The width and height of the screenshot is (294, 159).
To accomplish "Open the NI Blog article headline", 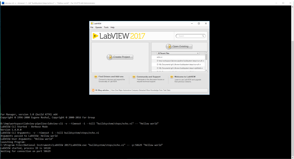I will tap(141, 90).
